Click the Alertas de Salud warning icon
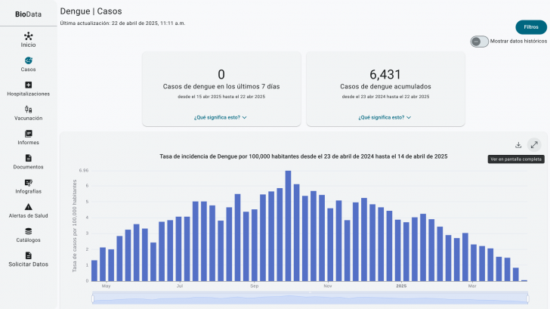This screenshot has width=550, height=309. 28,207
